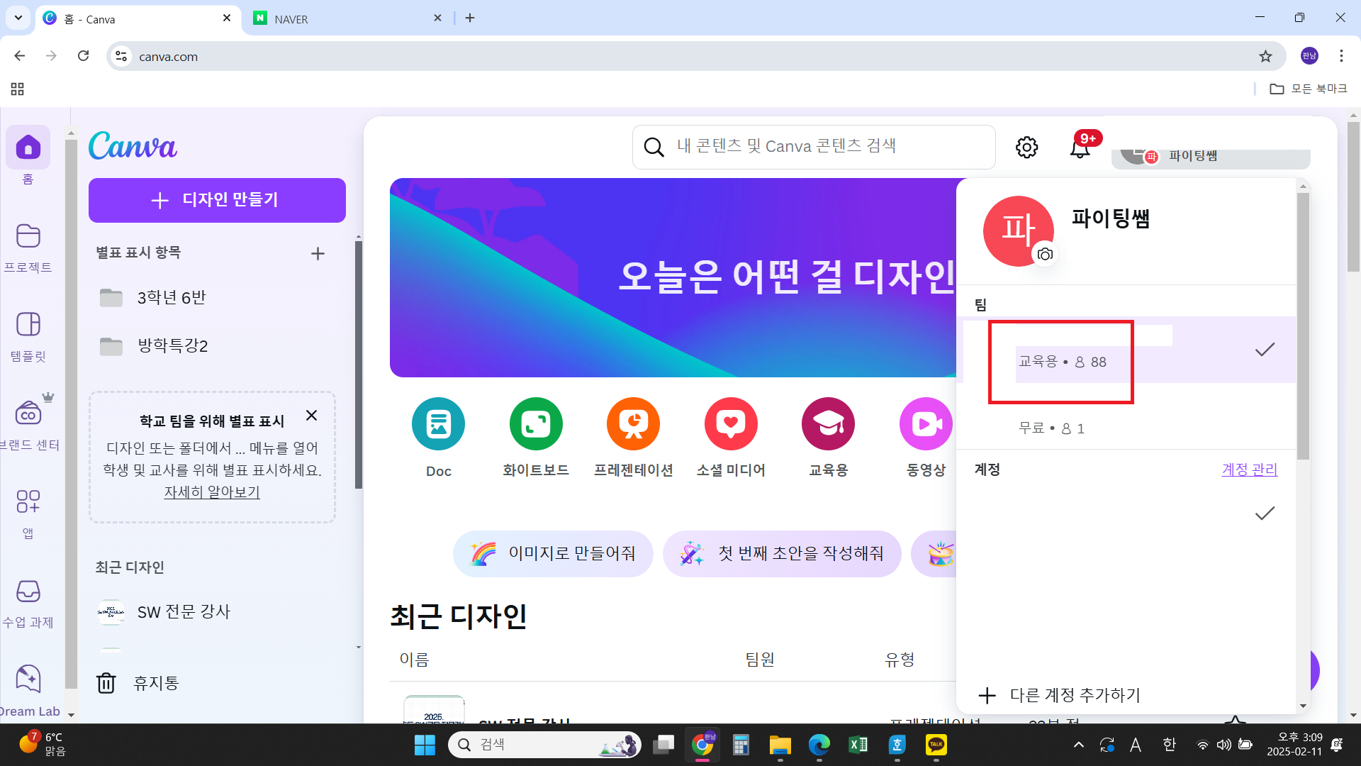Open the 프레젠테이션 design type
The height and width of the screenshot is (766, 1361).
click(633, 423)
